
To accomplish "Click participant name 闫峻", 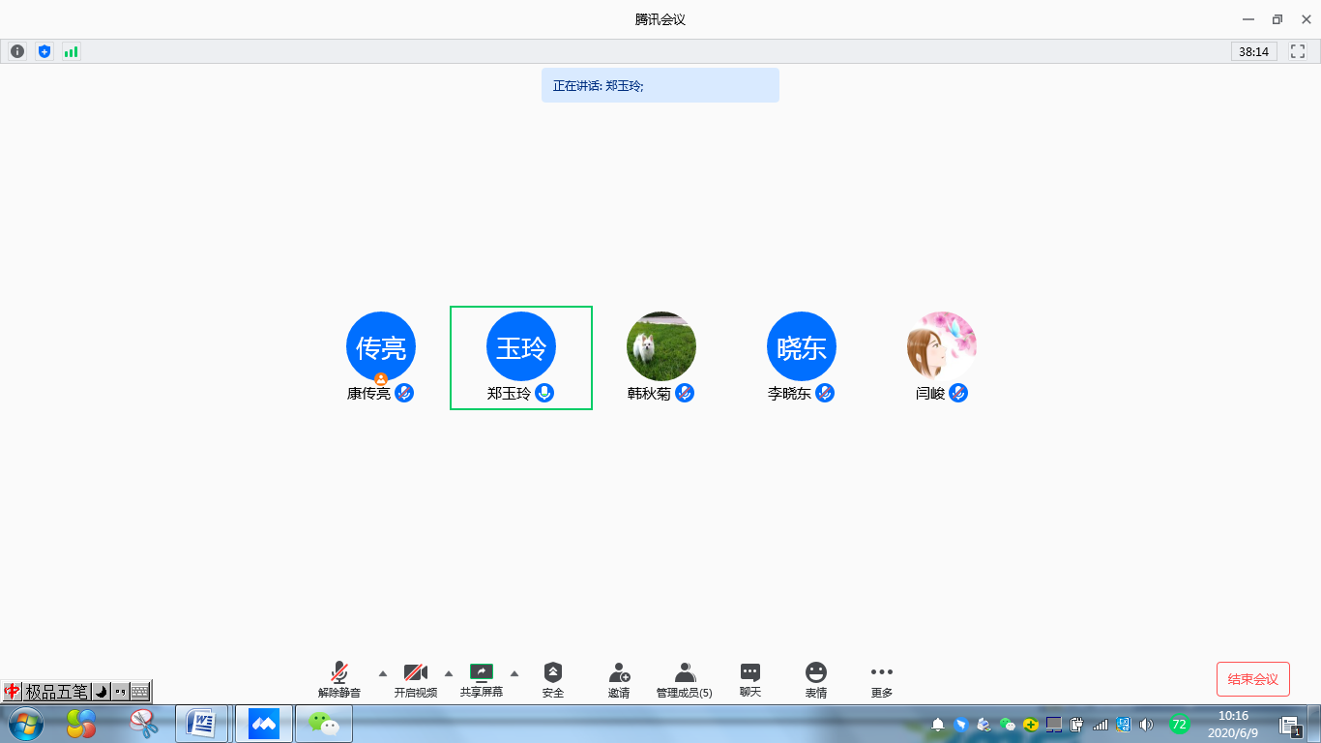I will (930, 394).
